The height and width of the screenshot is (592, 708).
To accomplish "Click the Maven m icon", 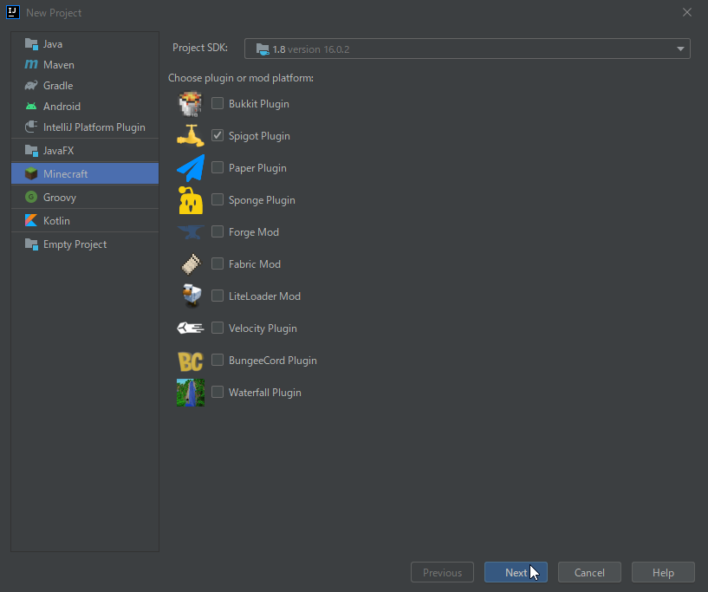I will (x=31, y=64).
